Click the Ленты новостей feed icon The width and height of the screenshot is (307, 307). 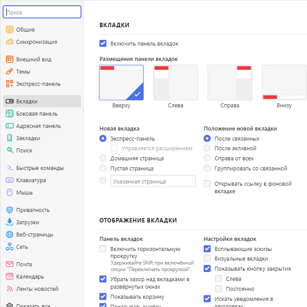(9, 289)
